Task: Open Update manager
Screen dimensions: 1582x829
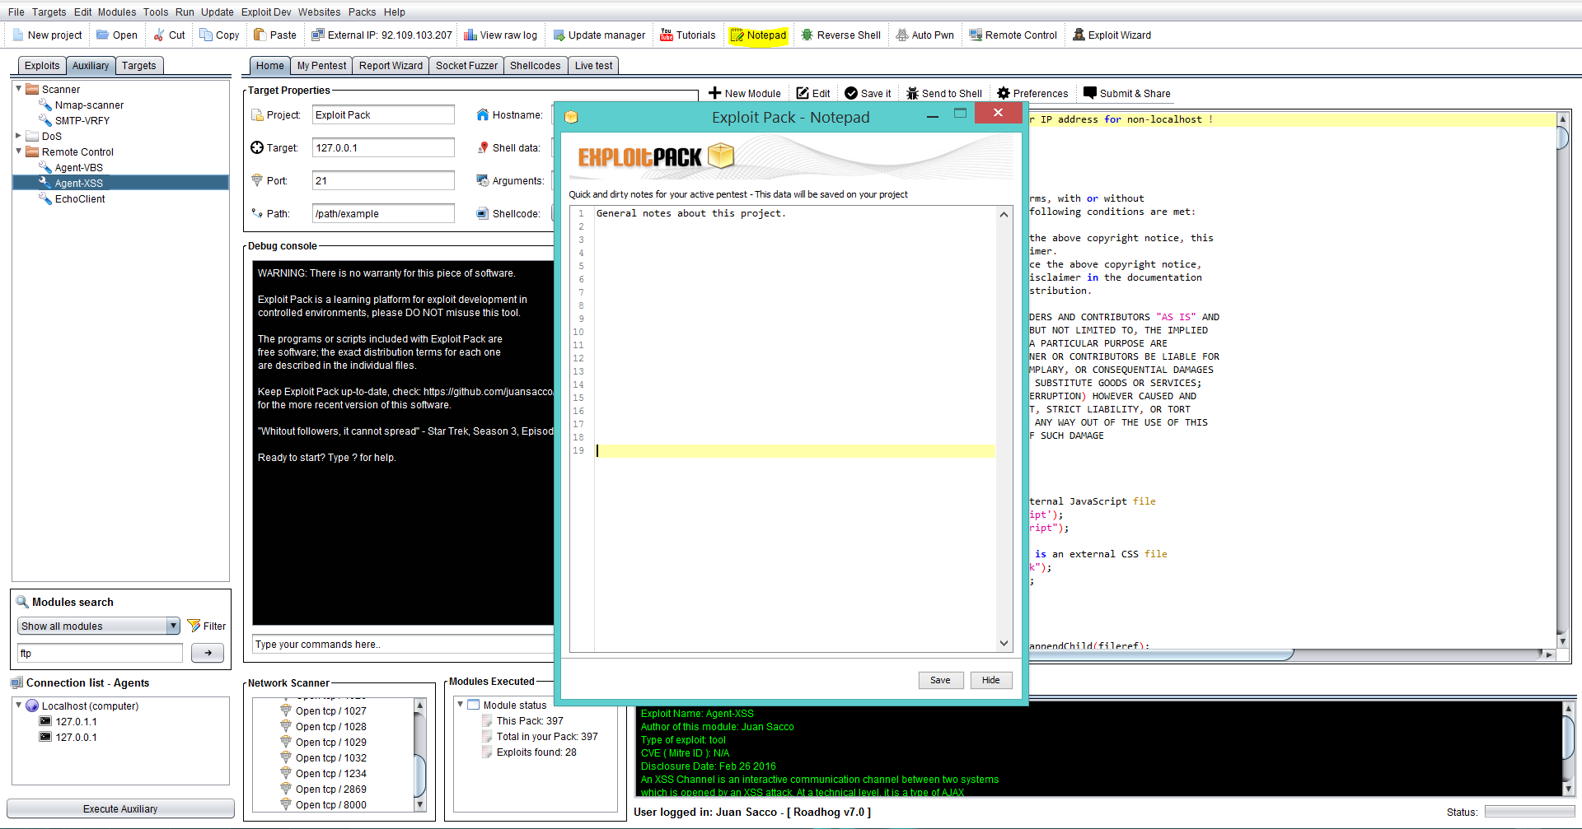Action: pos(599,35)
